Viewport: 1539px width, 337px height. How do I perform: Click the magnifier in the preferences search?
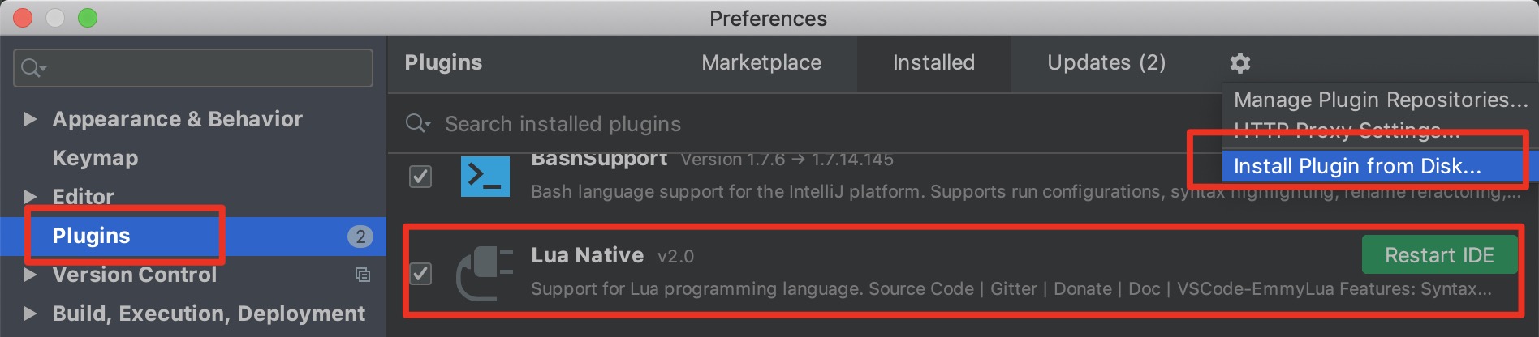(x=32, y=68)
